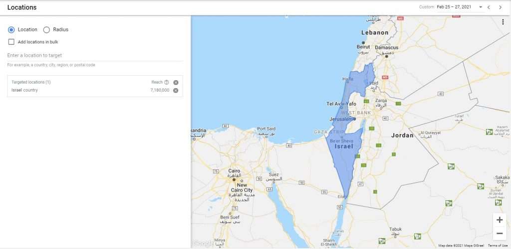Click the Enter a location to target field
This screenshot has height=249, width=511.
95,56
